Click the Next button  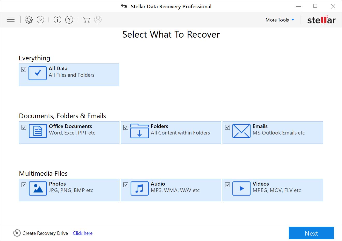click(x=311, y=233)
